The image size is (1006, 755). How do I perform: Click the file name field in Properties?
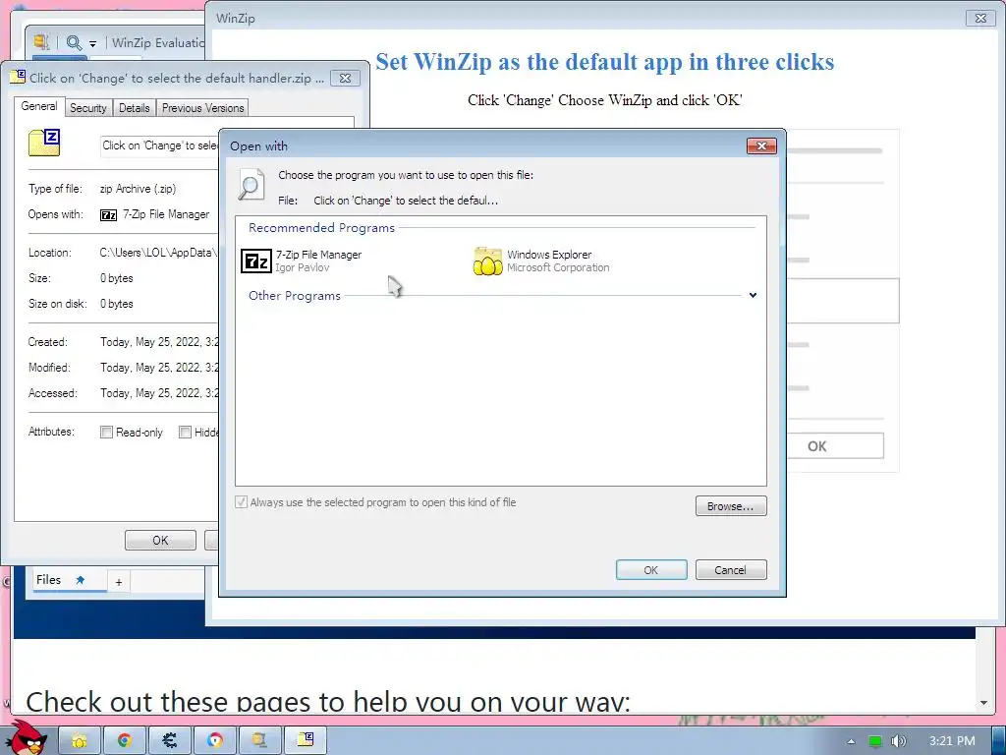pyautogui.click(x=160, y=145)
